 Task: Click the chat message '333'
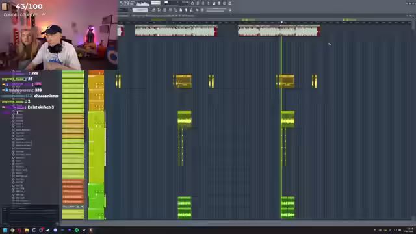tap(38, 90)
